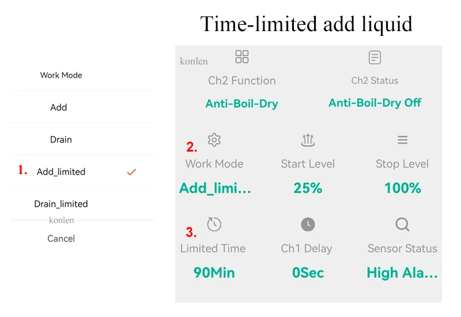Choose the Drain_limited option
Viewport: 461px width, 317px height.
click(61, 204)
